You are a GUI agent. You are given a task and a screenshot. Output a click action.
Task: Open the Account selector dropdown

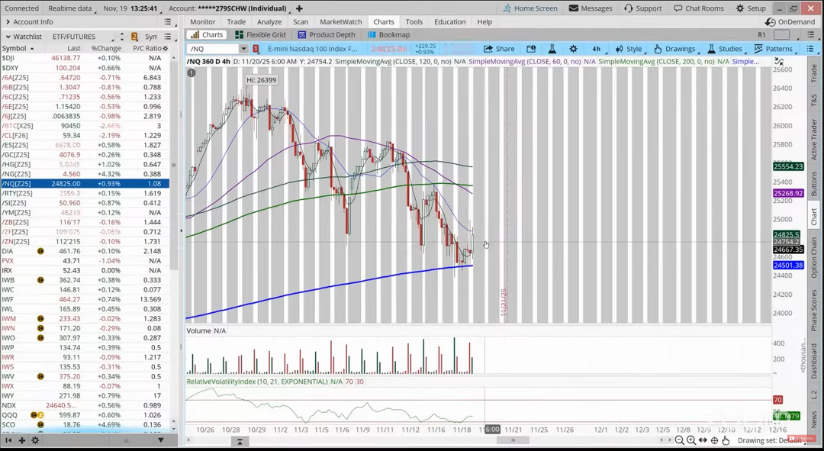pos(227,8)
